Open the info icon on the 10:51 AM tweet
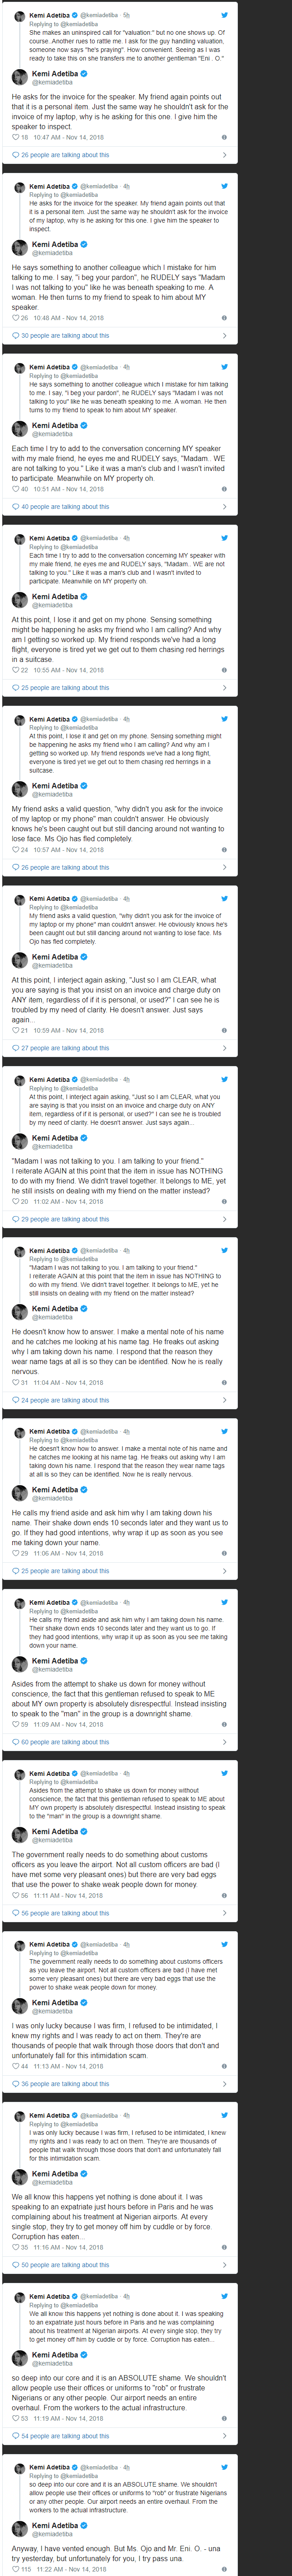The height and width of the screenshot is (2576, 292). tap(223, 489)
